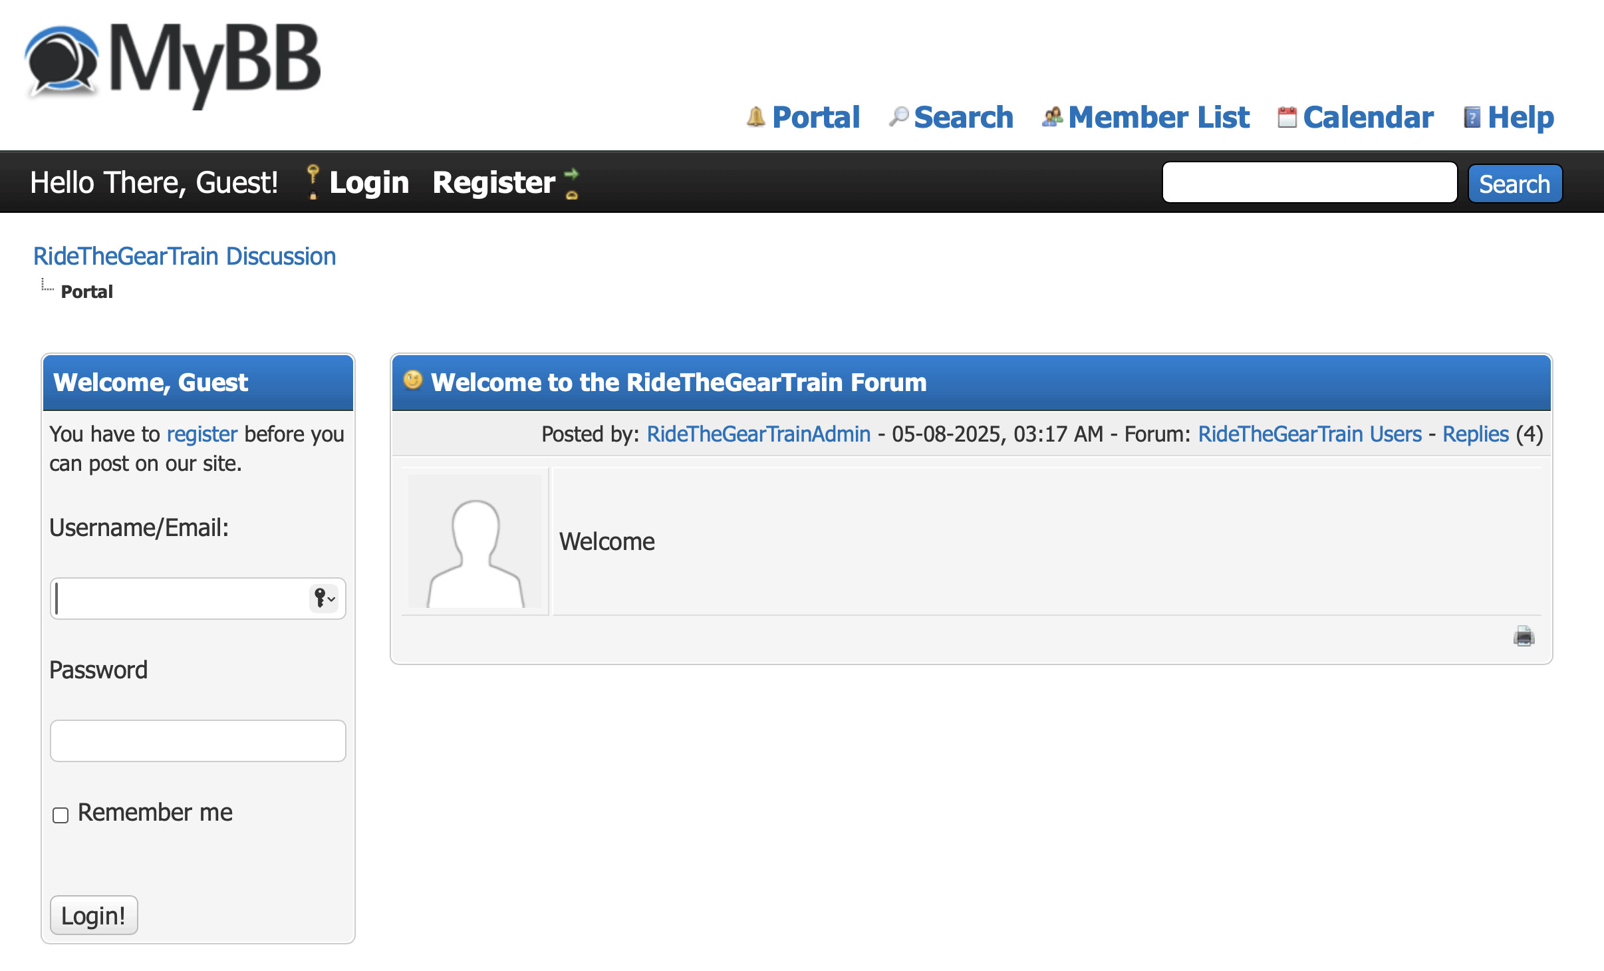
Task: Click the poster's default avatar image
Action: 475,541
